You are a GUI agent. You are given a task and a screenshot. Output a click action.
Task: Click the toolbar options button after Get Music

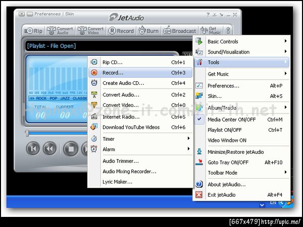pyautogui.click(x=228, y=30)
